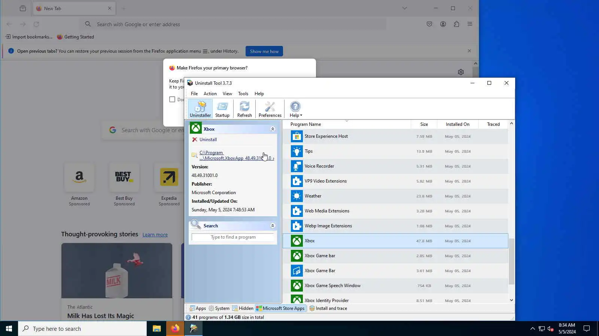Show hidden system tray icons
The image size is (599, 336).
coord(532,329)
